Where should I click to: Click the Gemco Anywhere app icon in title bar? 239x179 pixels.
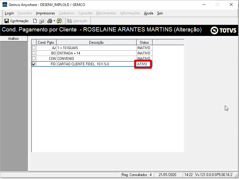(5, 4)
